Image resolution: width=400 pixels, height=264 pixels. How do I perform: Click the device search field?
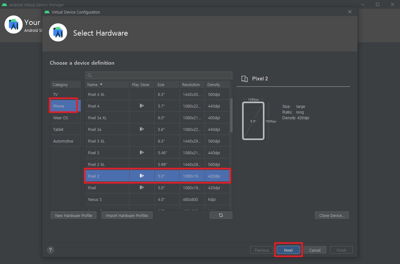(159, 75)
